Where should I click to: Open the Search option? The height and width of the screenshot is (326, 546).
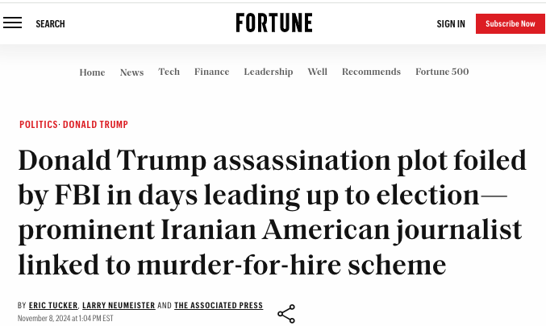click(50, 24)
